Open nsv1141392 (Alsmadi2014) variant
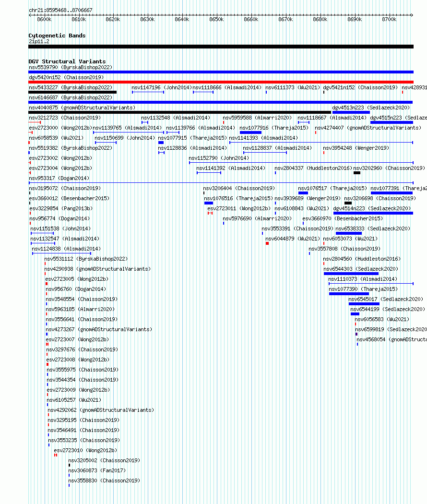Image resolution: width=427 pixels, height=504 pixels. (x=231, y=168)
